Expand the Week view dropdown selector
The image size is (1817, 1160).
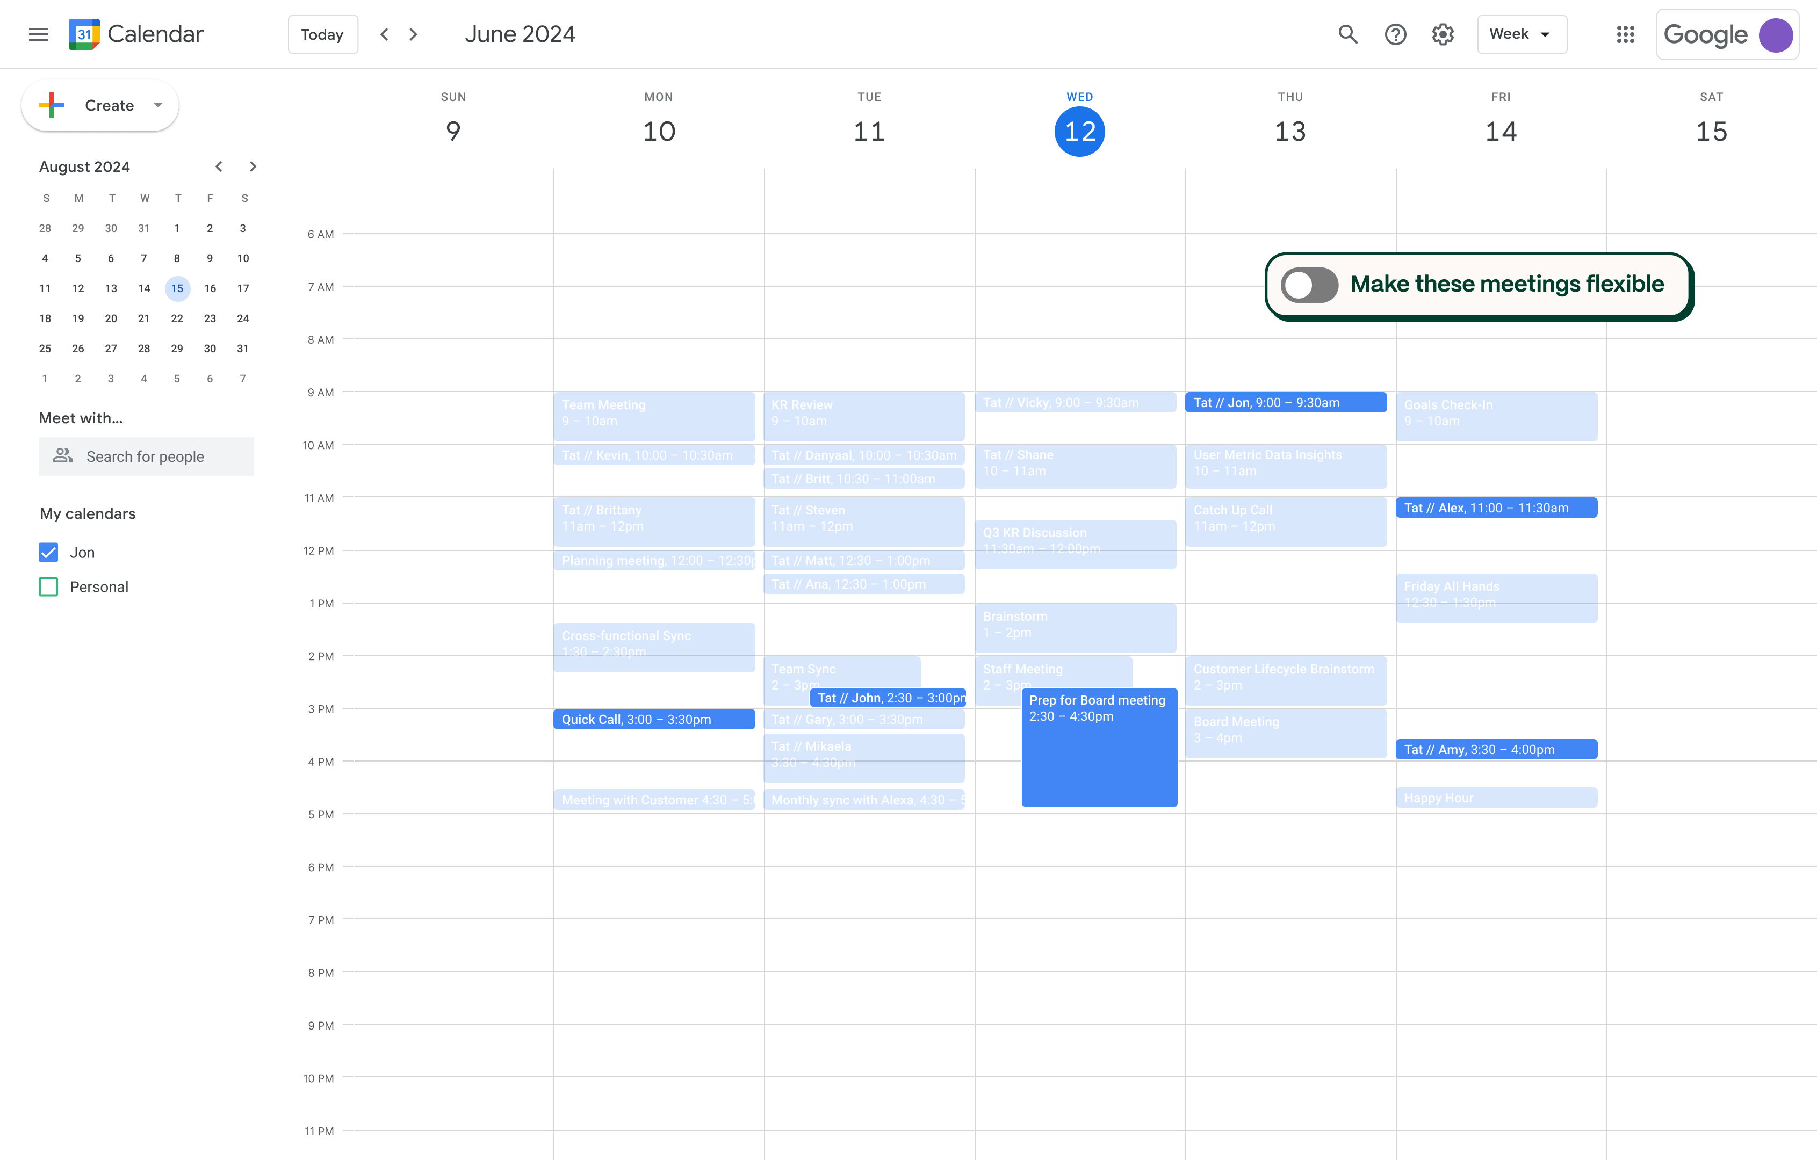pos(1519,34)
